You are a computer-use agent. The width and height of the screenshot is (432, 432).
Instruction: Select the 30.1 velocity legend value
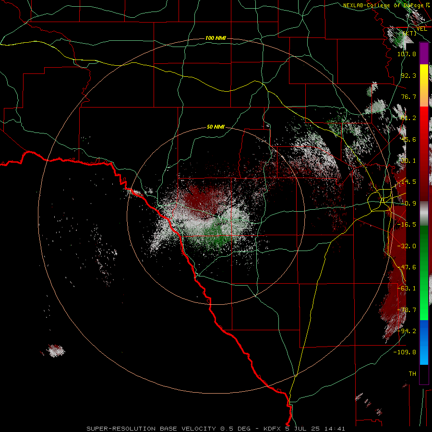[408, 161]
